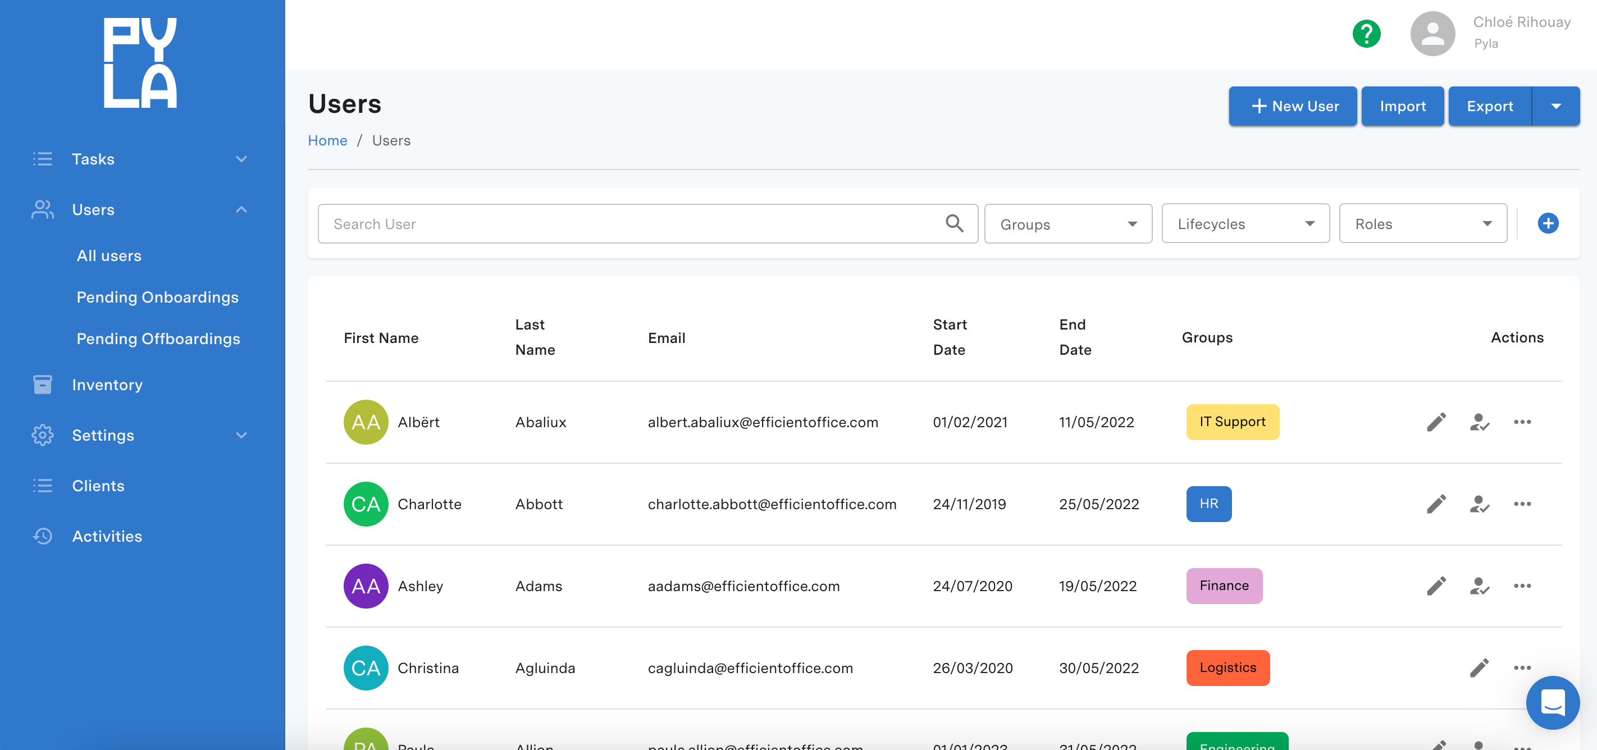This screenshot has width=1597, height=750.
Task: Click the blue plus add-filter icon
Action: (x=1548, y=223)
